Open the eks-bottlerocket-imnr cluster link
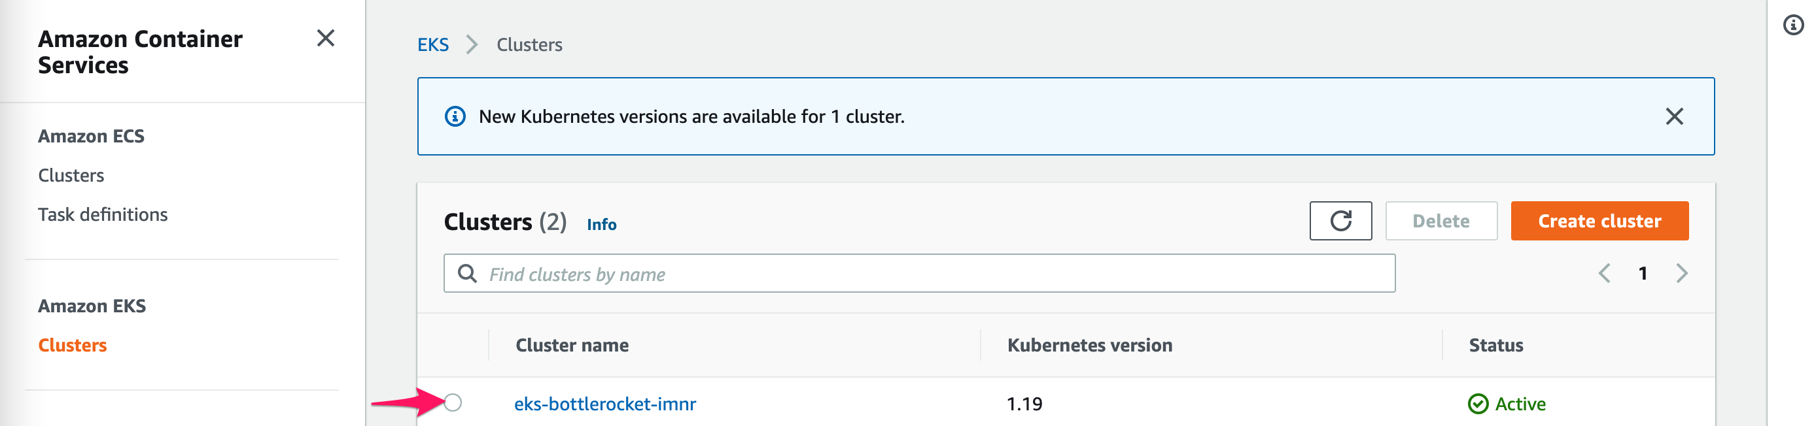 pos(605,404)
